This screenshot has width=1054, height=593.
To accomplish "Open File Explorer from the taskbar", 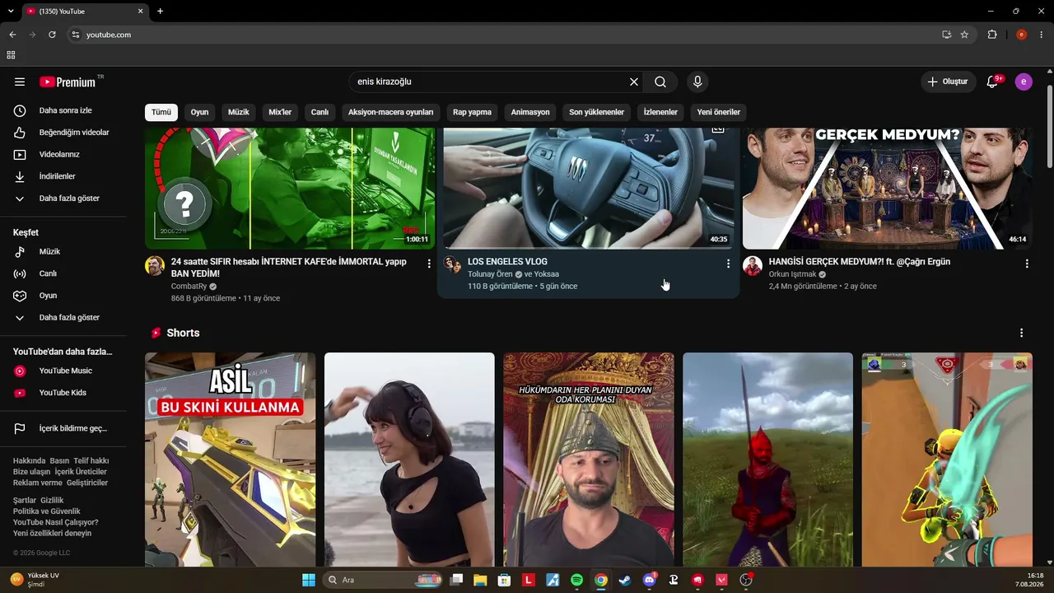I will point(480,580).
